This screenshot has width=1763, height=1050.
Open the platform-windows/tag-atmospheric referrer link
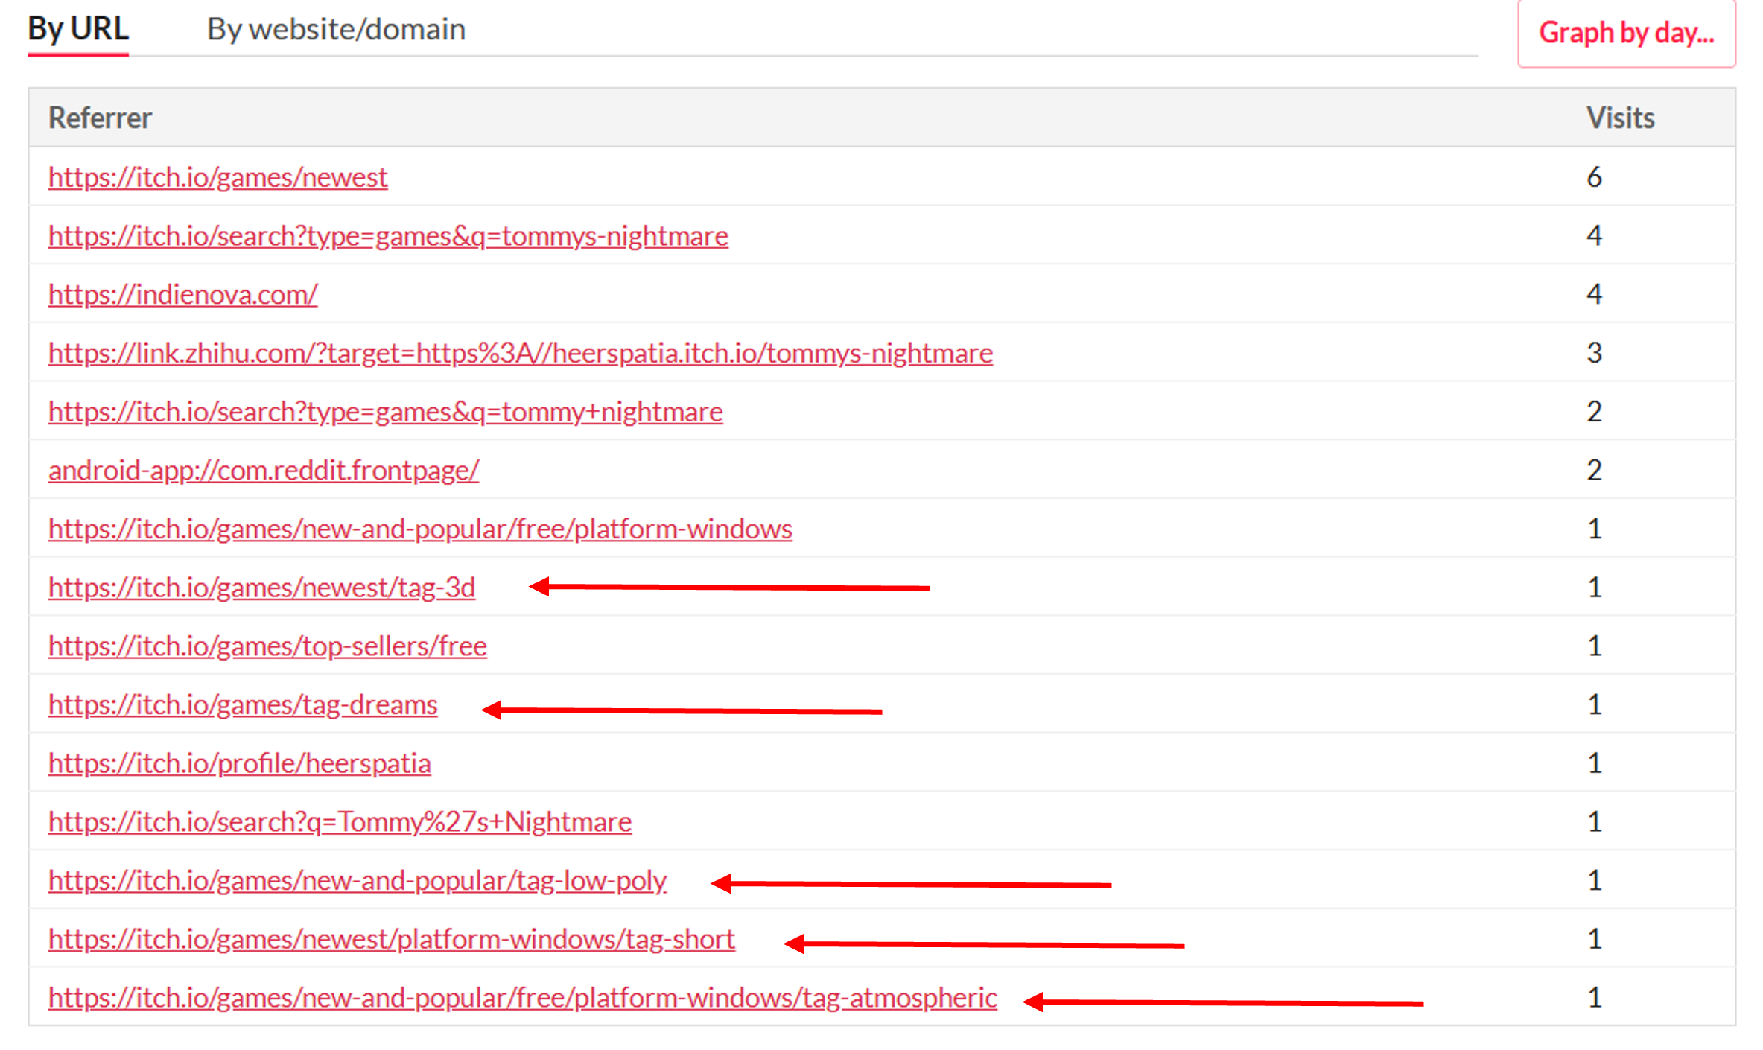point(523,998)
